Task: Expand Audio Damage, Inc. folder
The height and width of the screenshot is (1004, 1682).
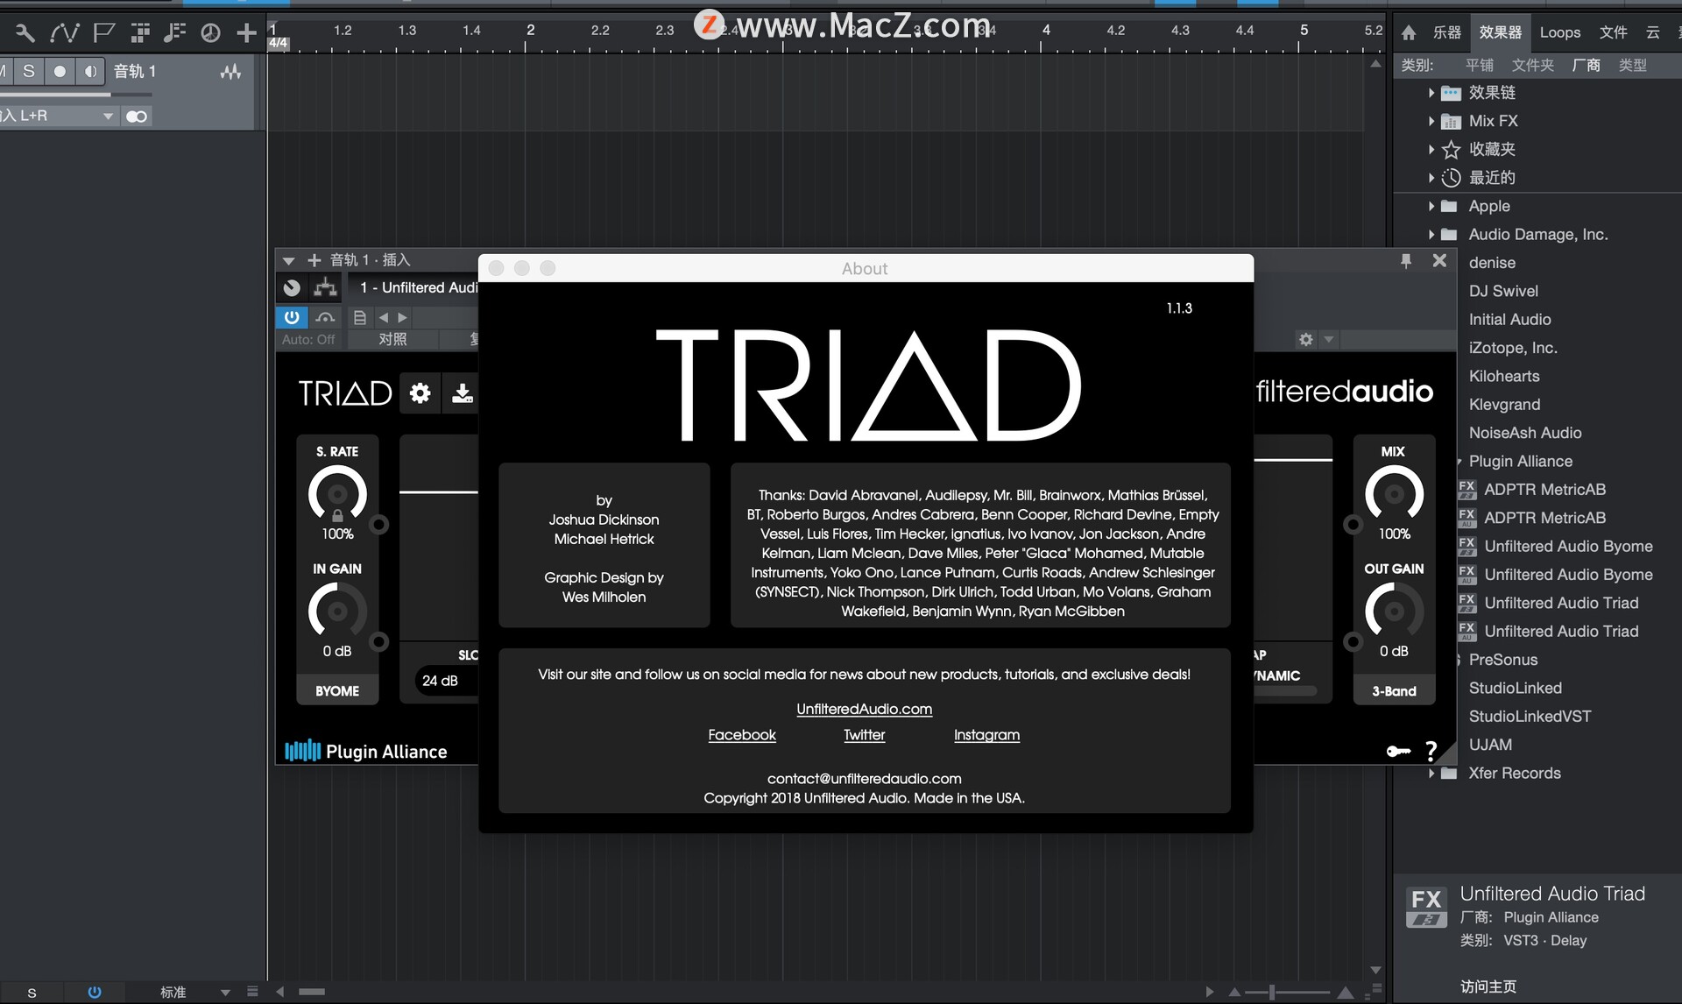Action: click(x=1431, y=235)
